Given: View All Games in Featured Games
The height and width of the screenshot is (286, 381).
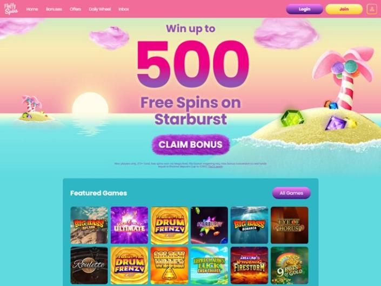Looking at the screenshot, I should coord(291,193).
